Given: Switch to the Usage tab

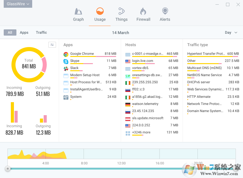Looking at the screenshot, I should [100, 15].
